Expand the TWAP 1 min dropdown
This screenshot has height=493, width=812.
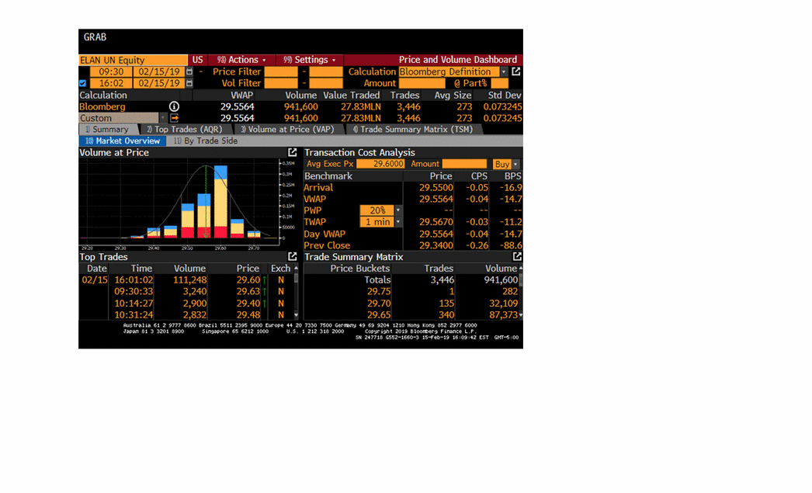click(398, 222)
